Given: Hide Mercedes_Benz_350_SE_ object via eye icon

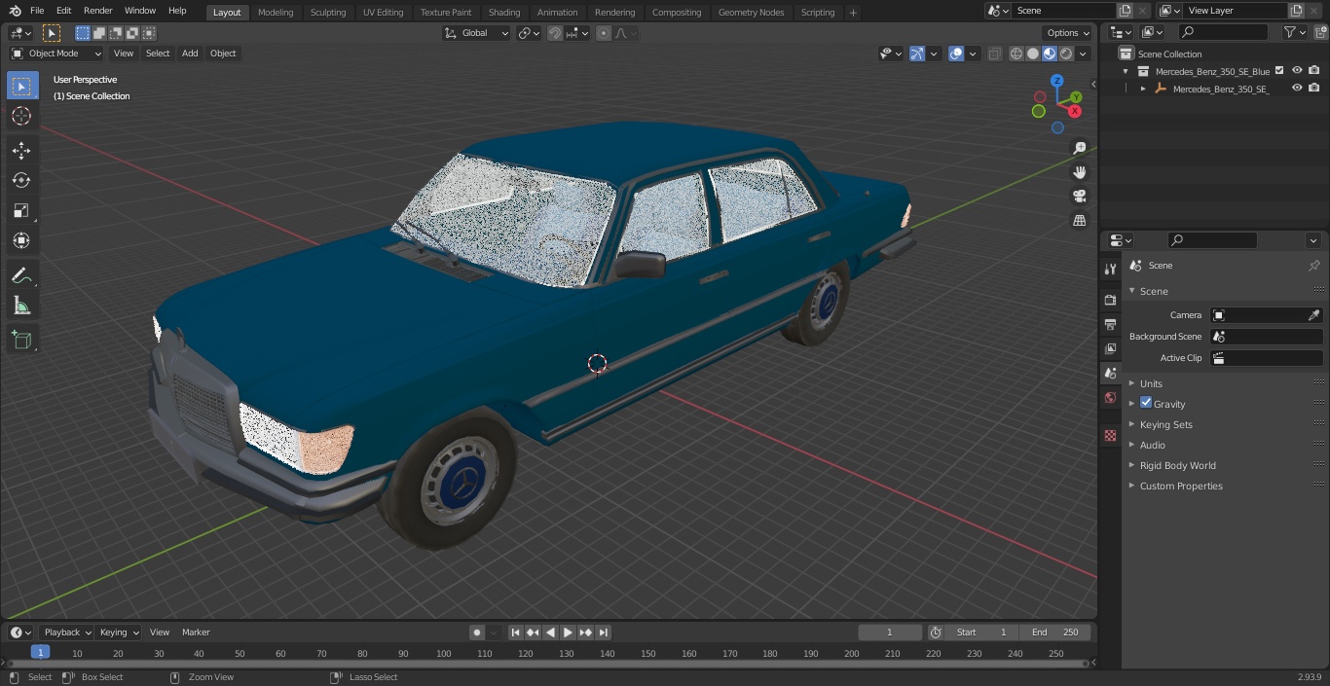Looking at the screenshot, I should [x=1297, y=89].
